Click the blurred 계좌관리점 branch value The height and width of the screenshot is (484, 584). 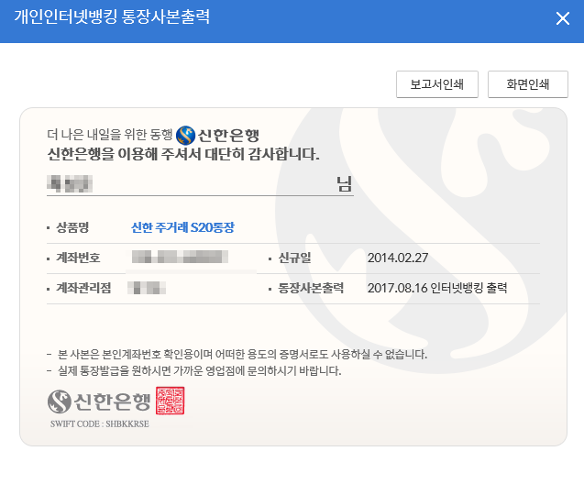147,288
